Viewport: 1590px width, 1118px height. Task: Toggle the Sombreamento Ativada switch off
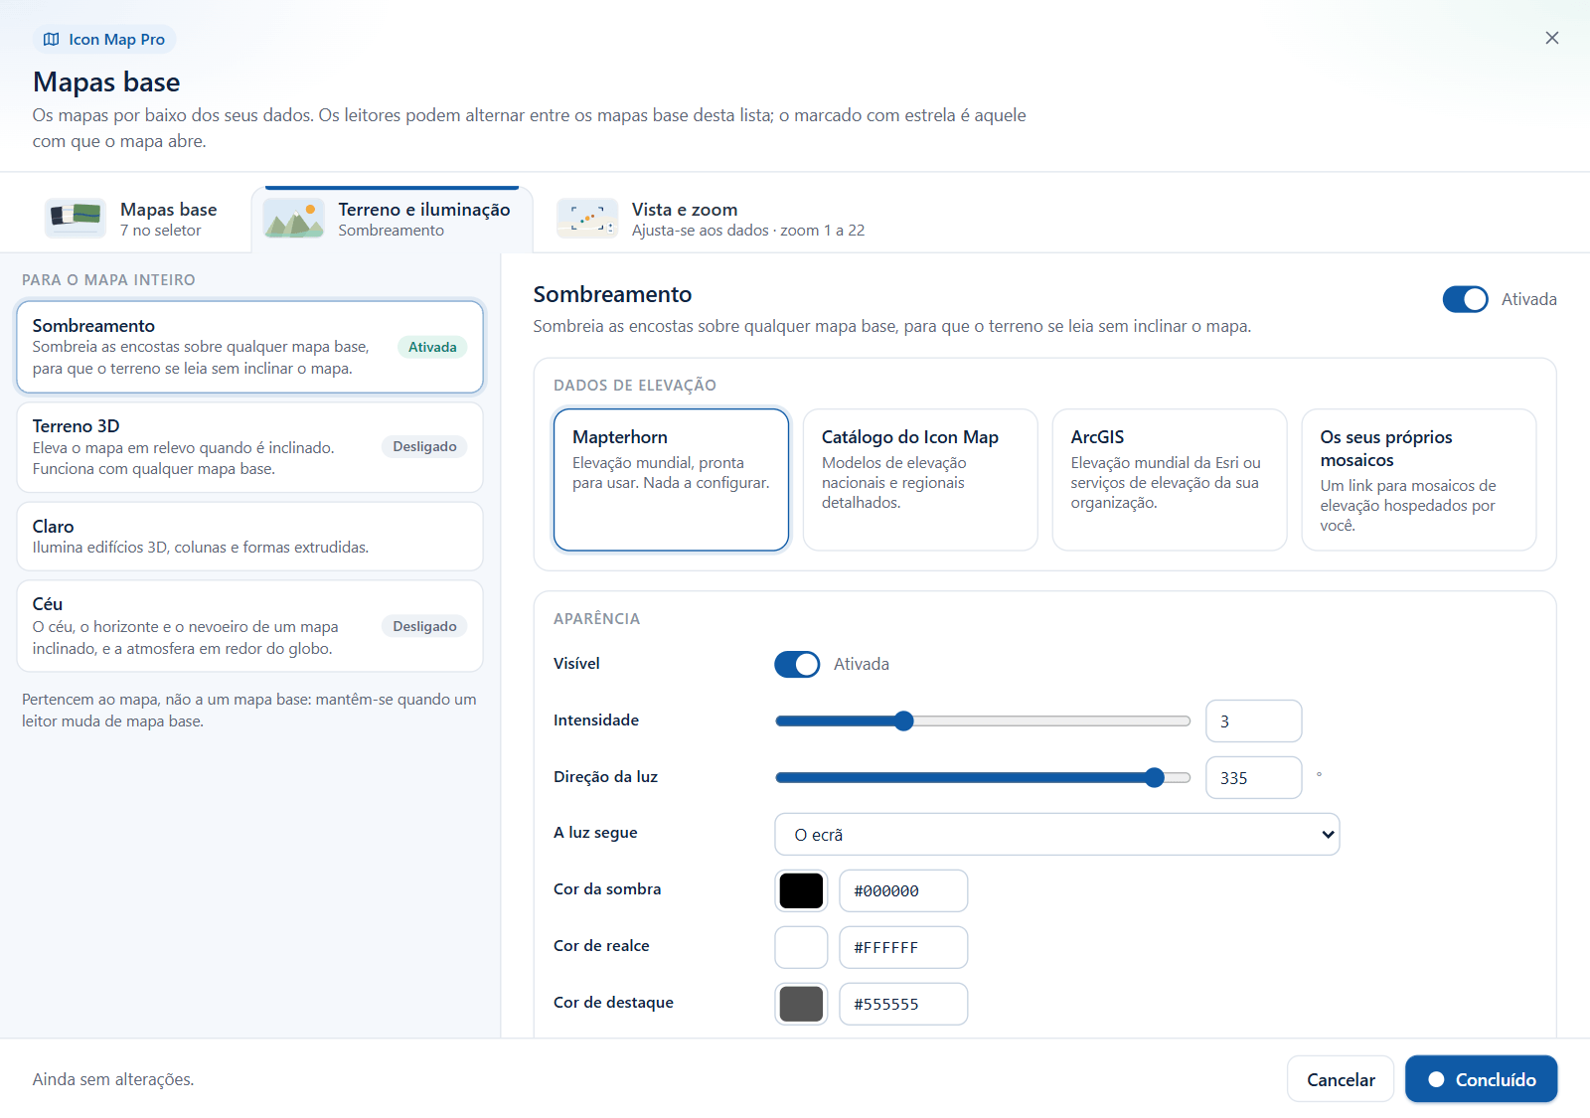coord(1465,299)
